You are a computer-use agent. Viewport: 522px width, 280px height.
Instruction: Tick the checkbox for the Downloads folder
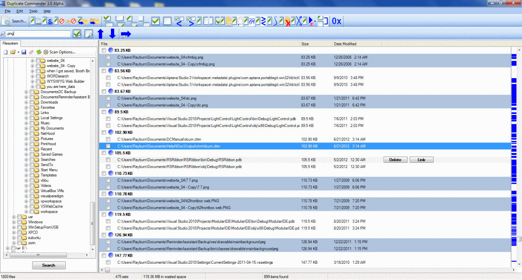tap(31, 102)
